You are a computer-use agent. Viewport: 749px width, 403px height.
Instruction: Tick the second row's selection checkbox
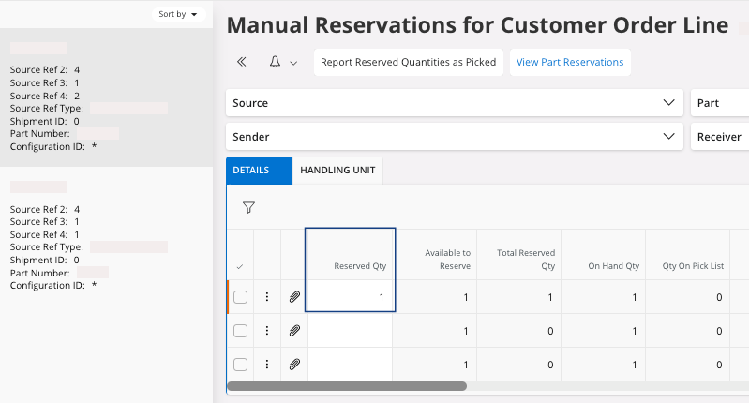241,331
